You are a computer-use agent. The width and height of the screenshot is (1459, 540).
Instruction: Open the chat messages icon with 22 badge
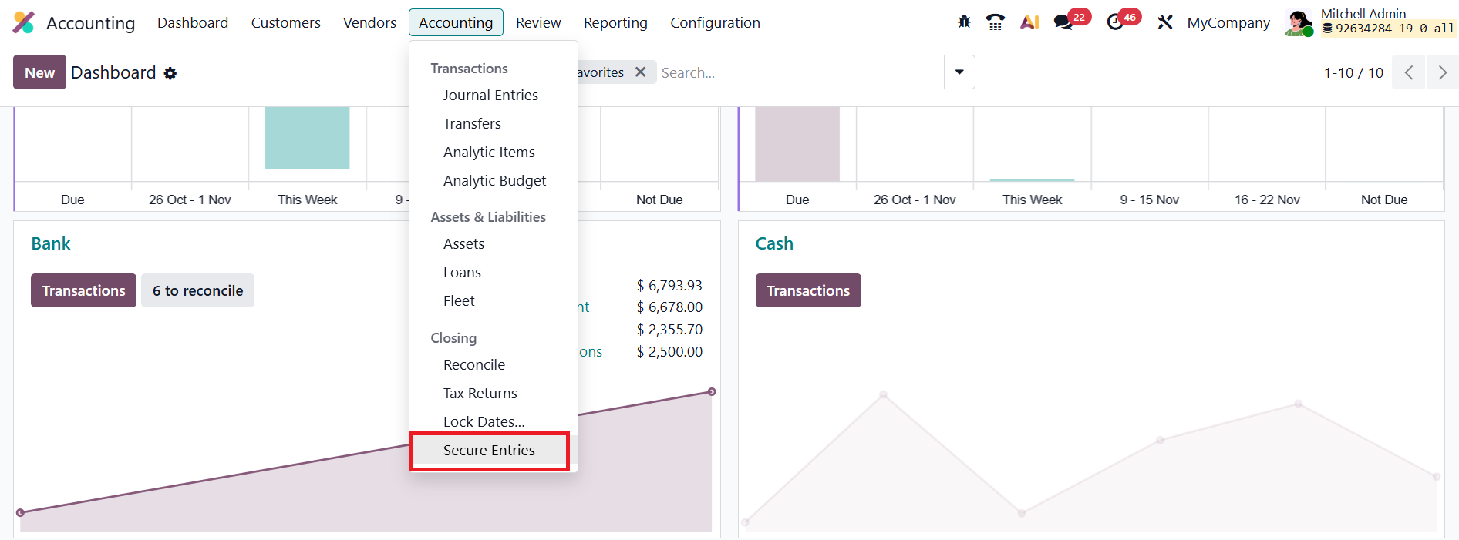tap(1063, 22)
